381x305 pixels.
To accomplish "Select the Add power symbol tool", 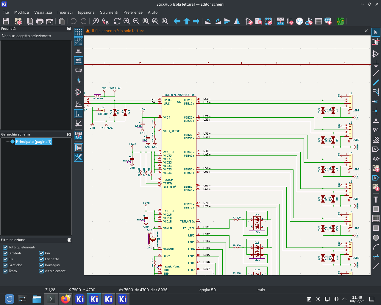I will (x=376, y=63).
